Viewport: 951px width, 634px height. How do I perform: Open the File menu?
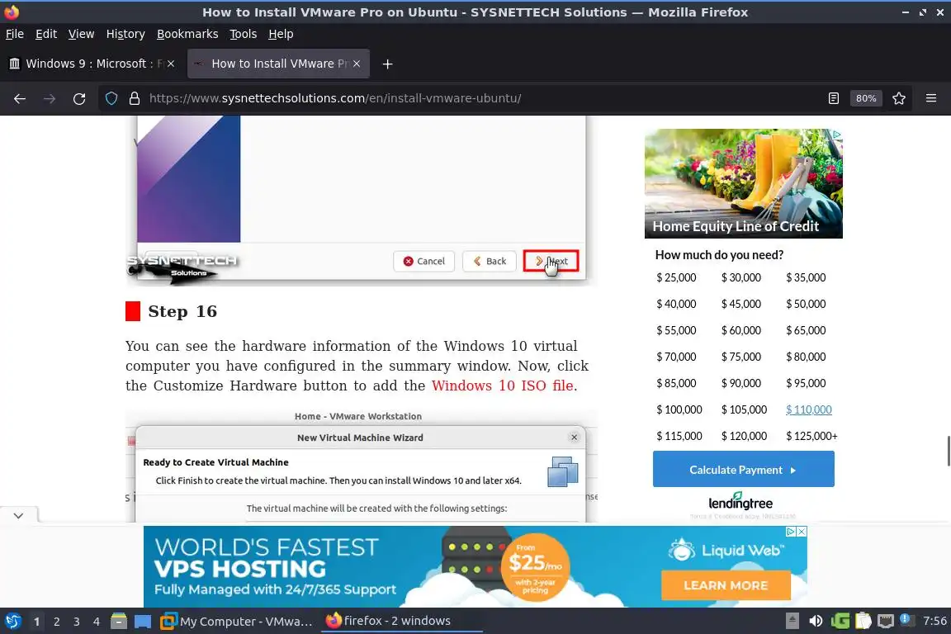point(15,34)
